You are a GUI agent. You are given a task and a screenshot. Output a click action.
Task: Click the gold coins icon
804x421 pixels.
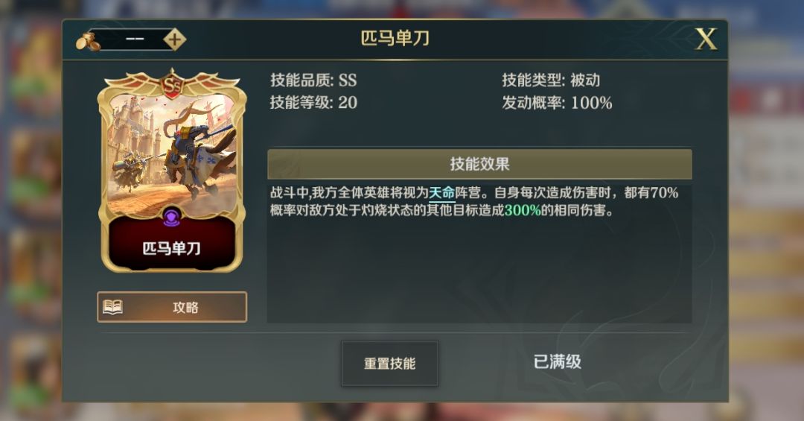(88, 42)
